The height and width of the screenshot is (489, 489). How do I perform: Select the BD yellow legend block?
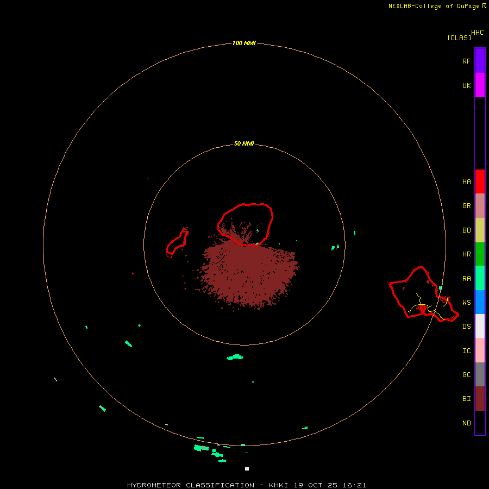coord(480,230)
